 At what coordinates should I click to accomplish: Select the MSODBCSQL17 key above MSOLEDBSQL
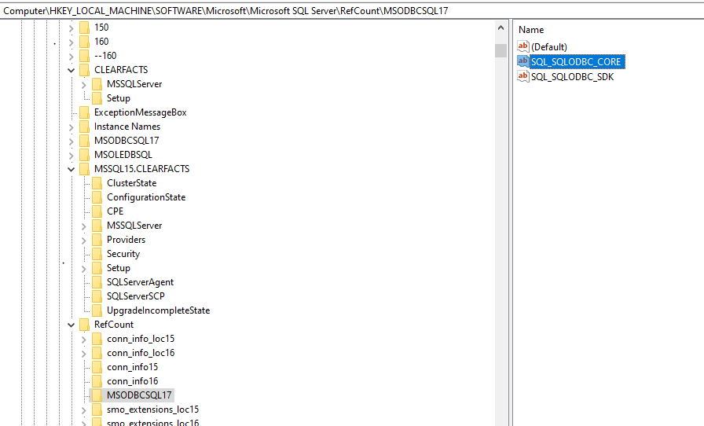tap(126, 141)
